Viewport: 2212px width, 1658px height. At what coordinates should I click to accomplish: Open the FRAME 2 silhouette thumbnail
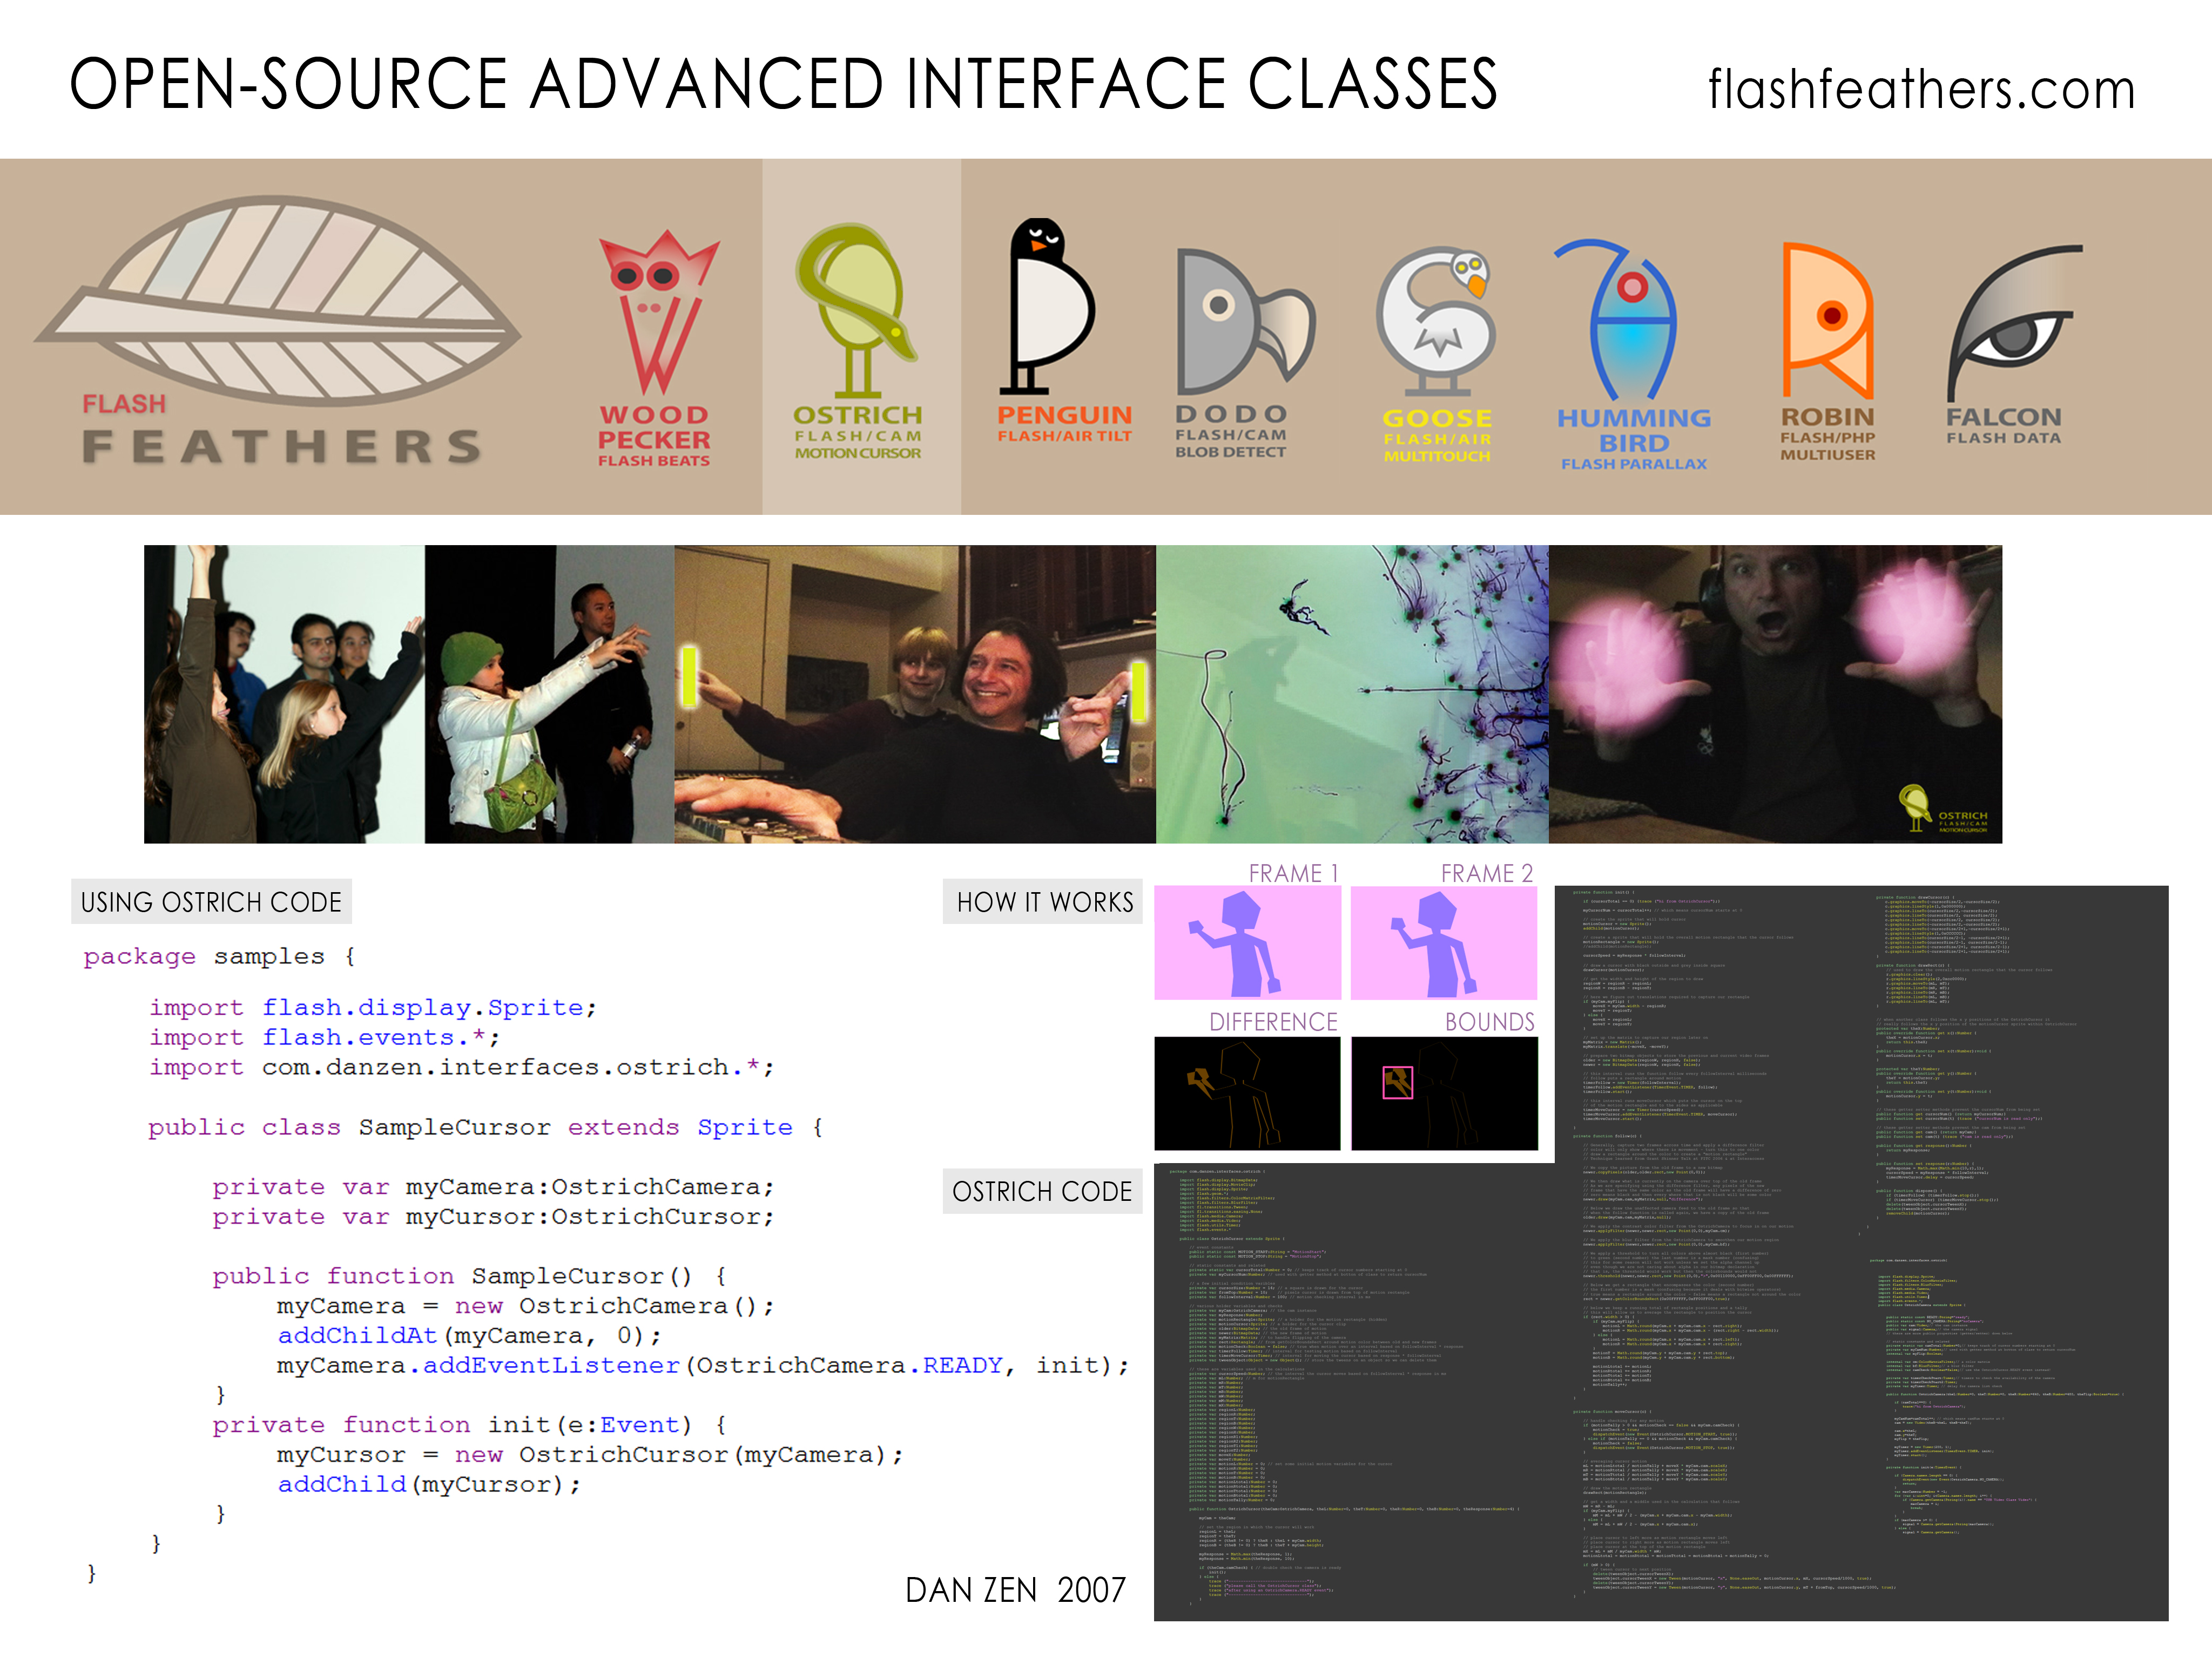[1443, 943]
